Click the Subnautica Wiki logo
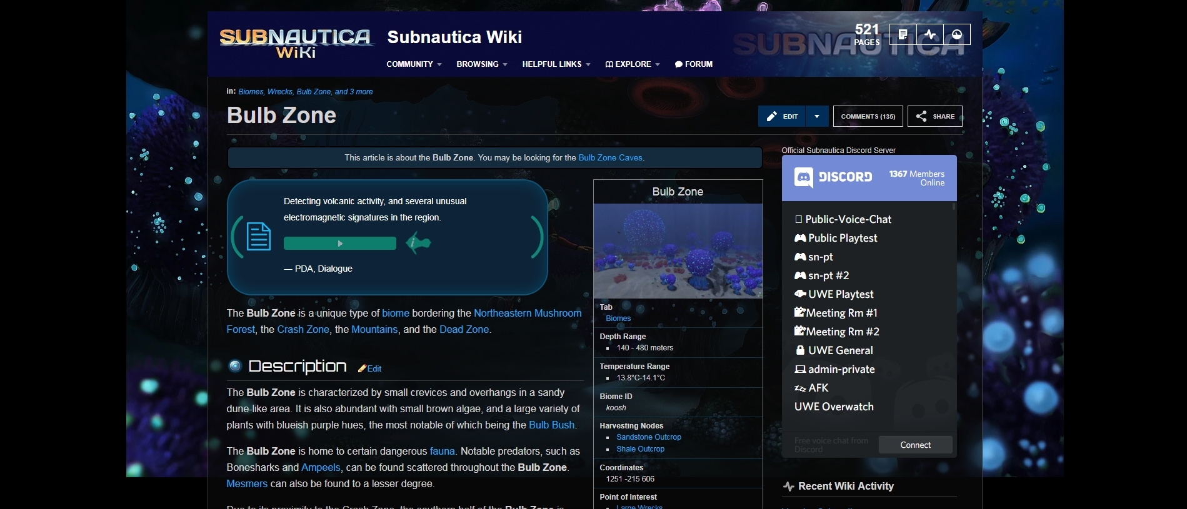The height and width of the screenshot is (509, 1187). [x=296, y=43]
